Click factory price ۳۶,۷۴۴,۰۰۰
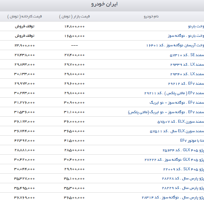The height and width of the screenshot is (200, 204). [x=24, y=131]
